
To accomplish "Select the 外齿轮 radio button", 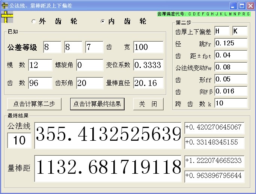I will (x=34, y=21).
